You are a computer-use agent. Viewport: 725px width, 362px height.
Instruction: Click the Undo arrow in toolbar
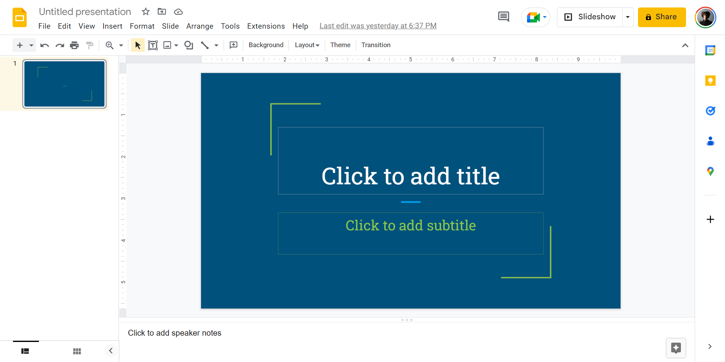click(x=44, y=45)
